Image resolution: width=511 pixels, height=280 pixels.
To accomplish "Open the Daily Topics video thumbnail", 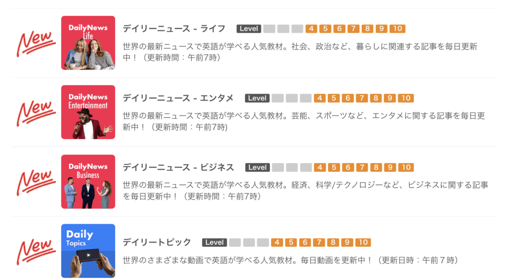I will pyautogui.click(x=88, y=251).
